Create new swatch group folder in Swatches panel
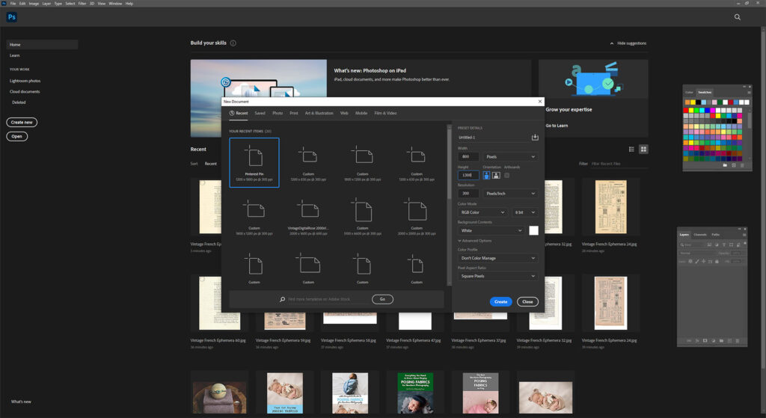Screen dimensions: 766x418 tap(725, 165)
